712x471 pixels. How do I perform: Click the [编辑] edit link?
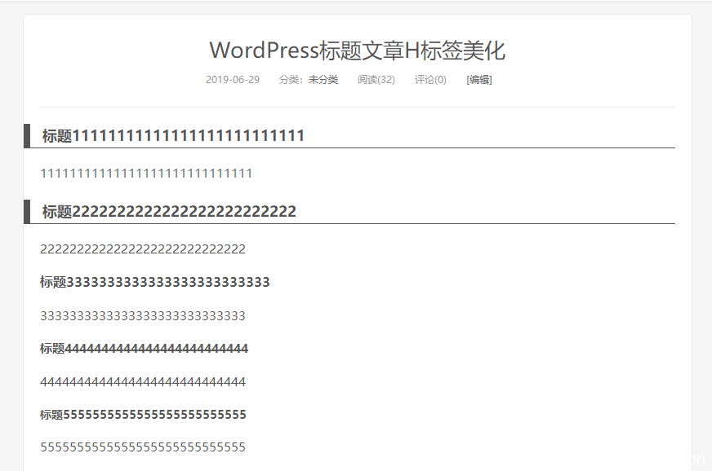[x=479, y=80]
